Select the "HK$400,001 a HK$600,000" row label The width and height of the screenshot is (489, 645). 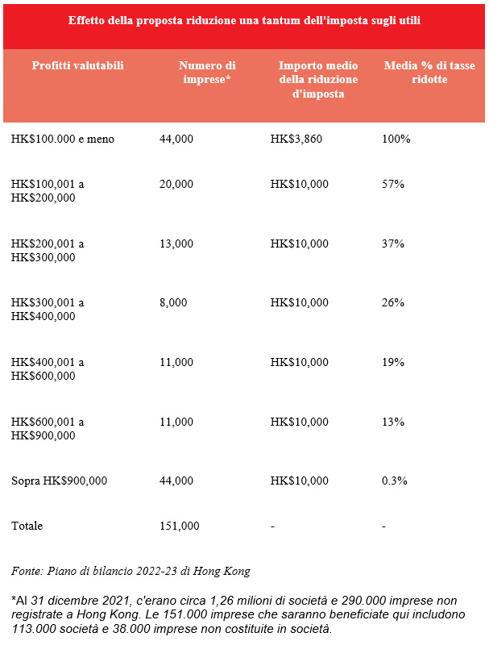(x=48, y=369)
